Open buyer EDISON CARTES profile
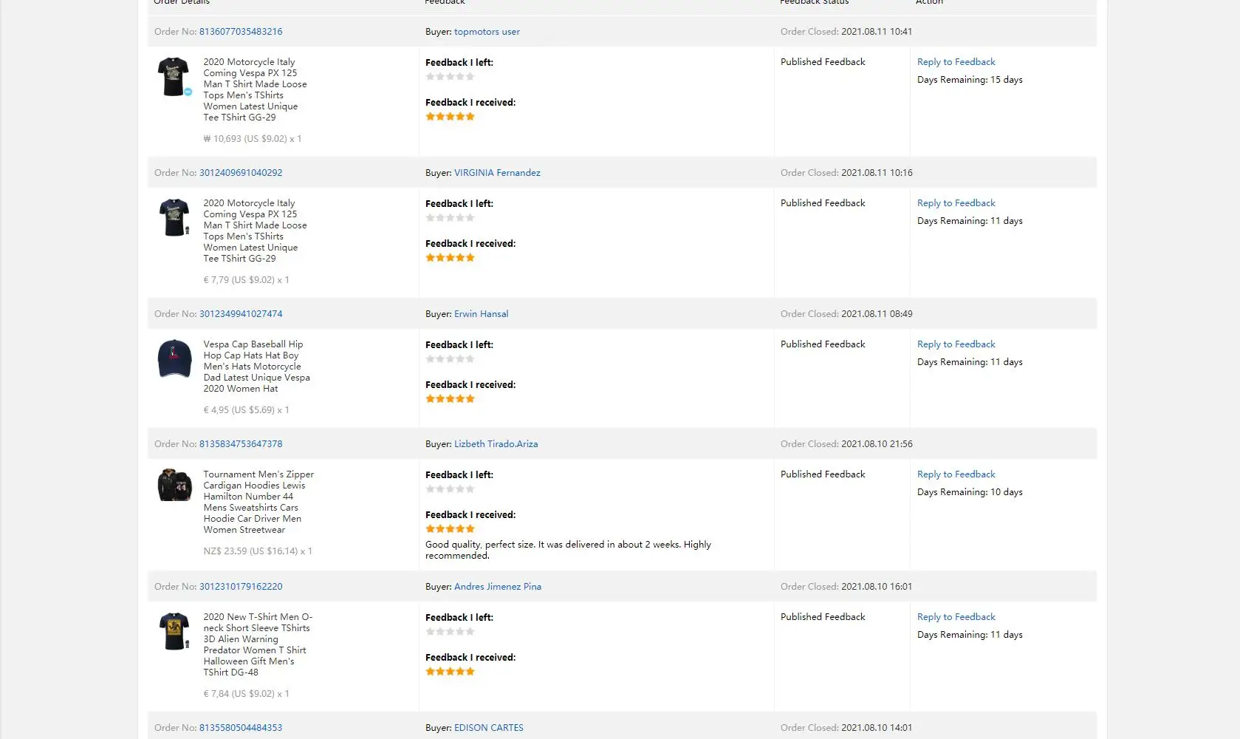The image size is (1240, 739). point(488,728)
